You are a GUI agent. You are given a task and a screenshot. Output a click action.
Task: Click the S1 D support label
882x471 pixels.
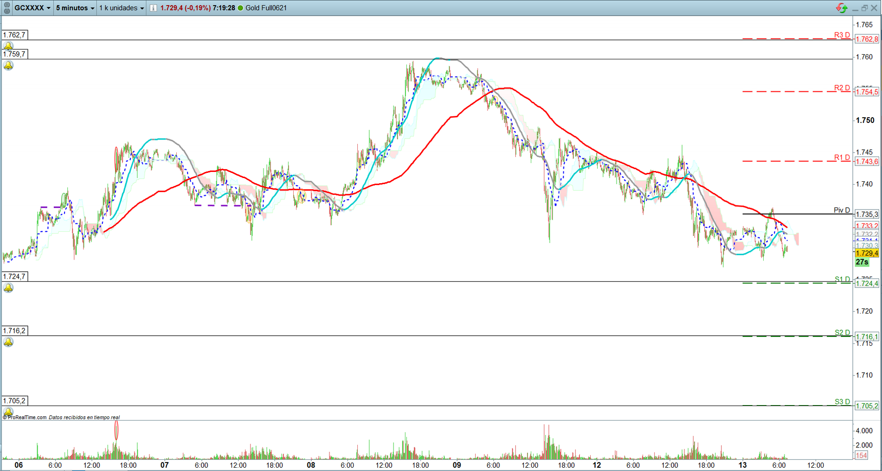pyautogui.click(x=842, y=279)
